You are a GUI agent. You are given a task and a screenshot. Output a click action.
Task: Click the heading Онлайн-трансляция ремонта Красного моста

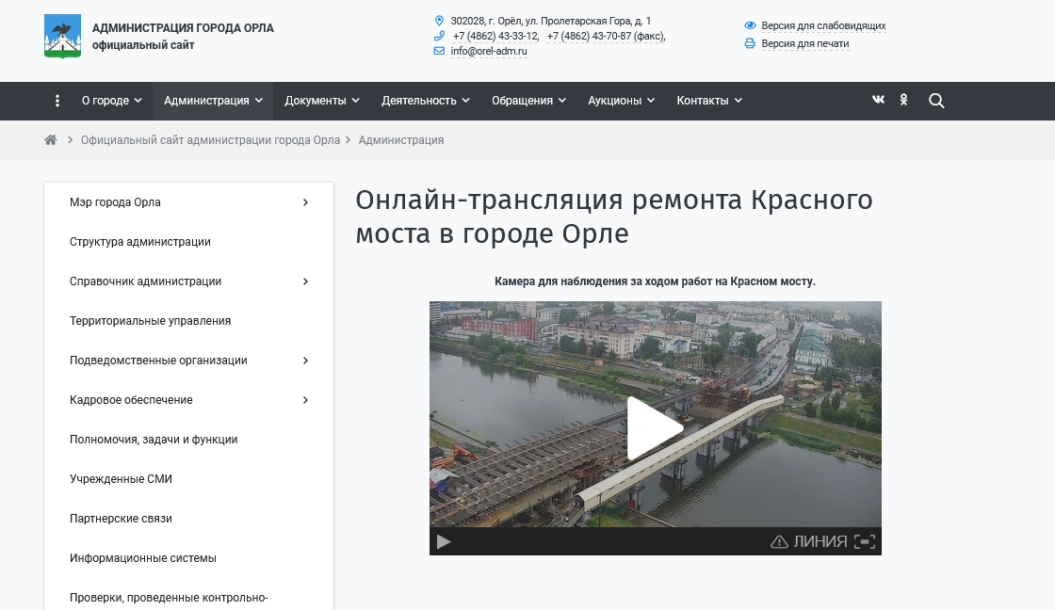point(614,217)
